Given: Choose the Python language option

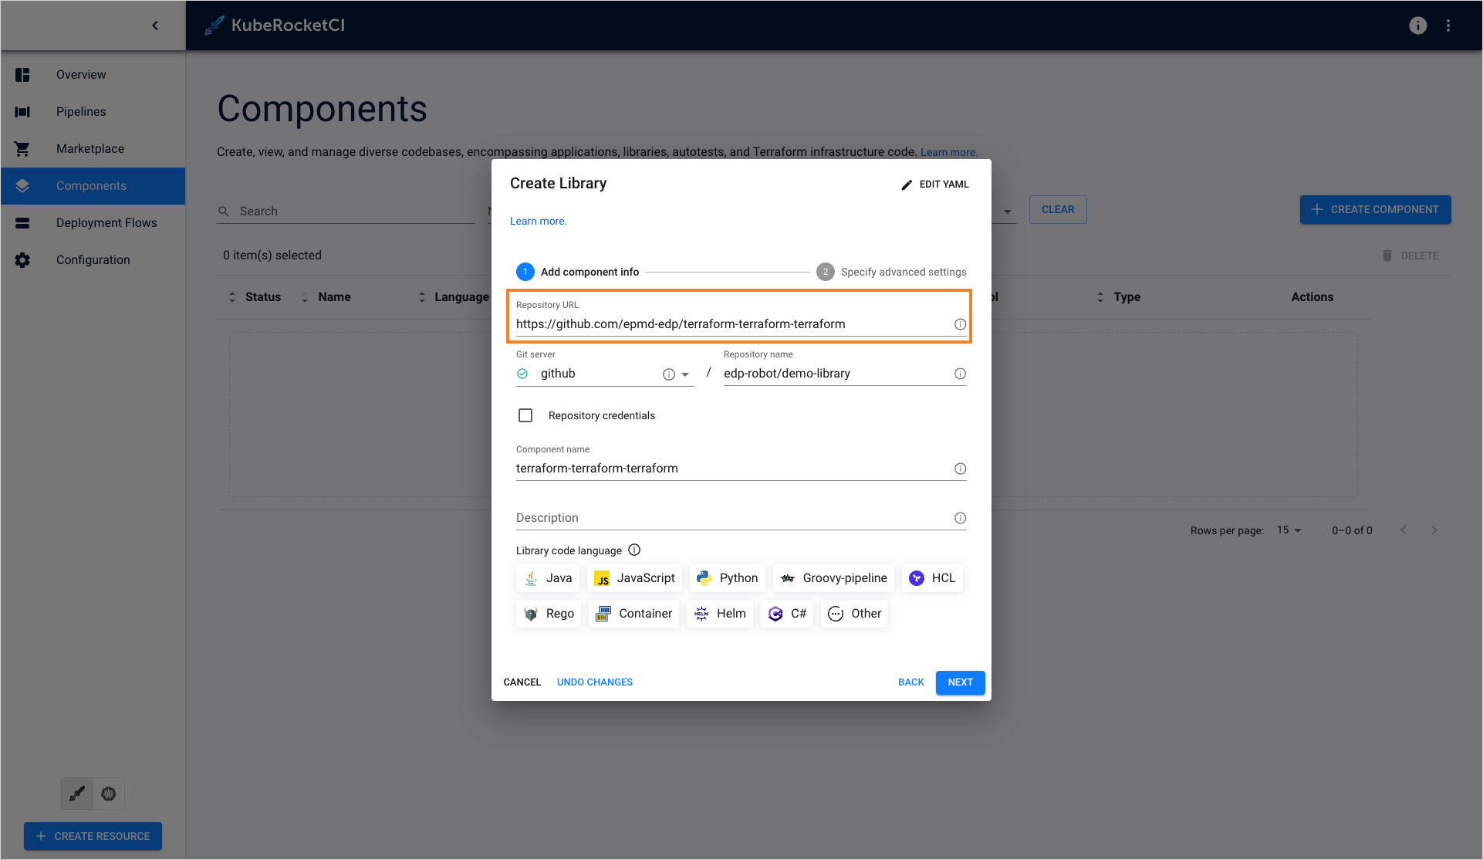Looking at the screenshot, I should pos(727,578).
